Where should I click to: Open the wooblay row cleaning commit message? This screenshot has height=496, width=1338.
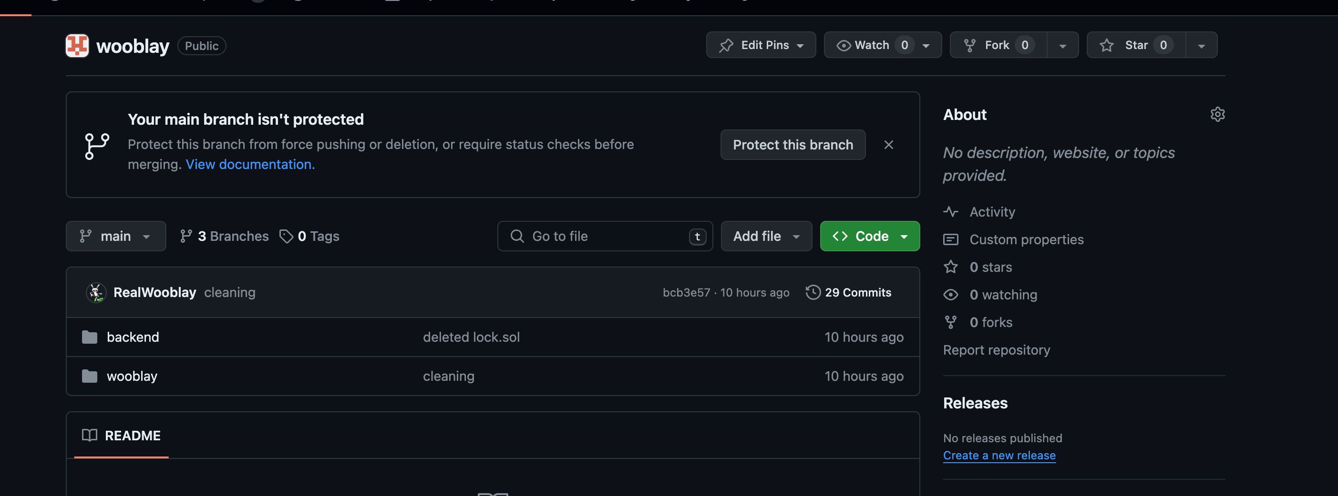[449, 376]
